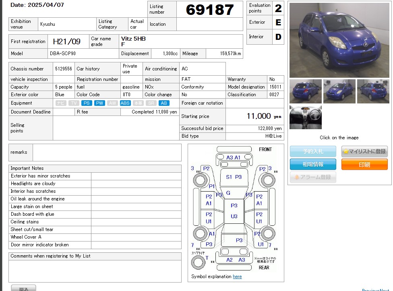
Task: Click the 'Ceiling stains' note
Action: coord(25,222)
